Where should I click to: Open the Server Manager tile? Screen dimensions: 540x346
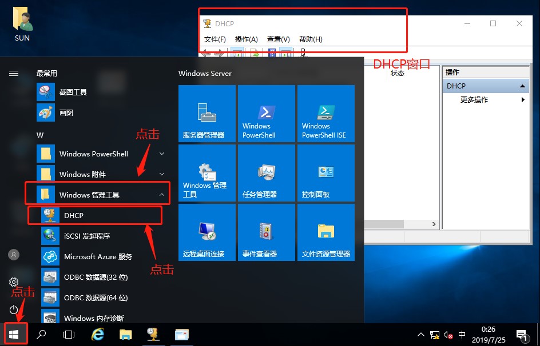207,114
